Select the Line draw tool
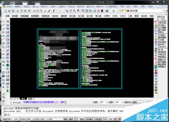The height and width of the screenshot is (122, 169). coord(3,21)
